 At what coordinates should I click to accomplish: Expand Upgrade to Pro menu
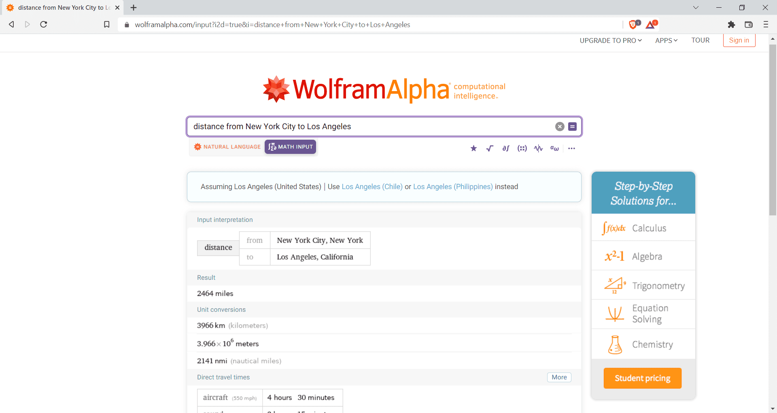point(611,40)
